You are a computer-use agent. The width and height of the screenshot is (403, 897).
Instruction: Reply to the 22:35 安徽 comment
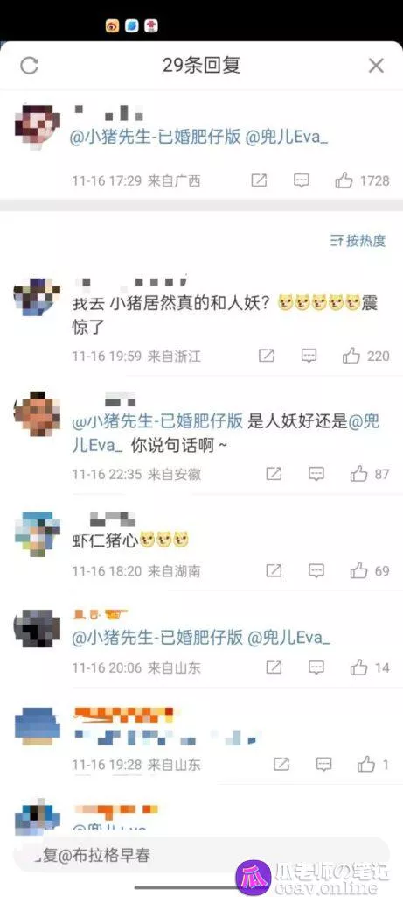point(316,474)
